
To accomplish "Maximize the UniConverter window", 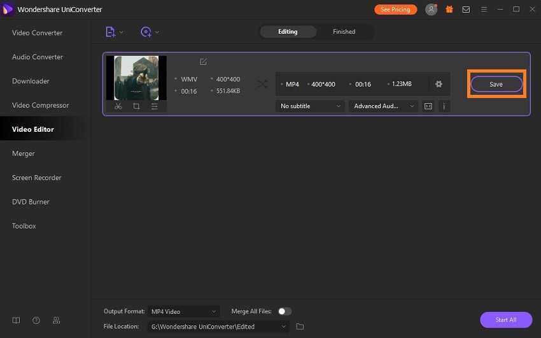I will click(516, 10).
